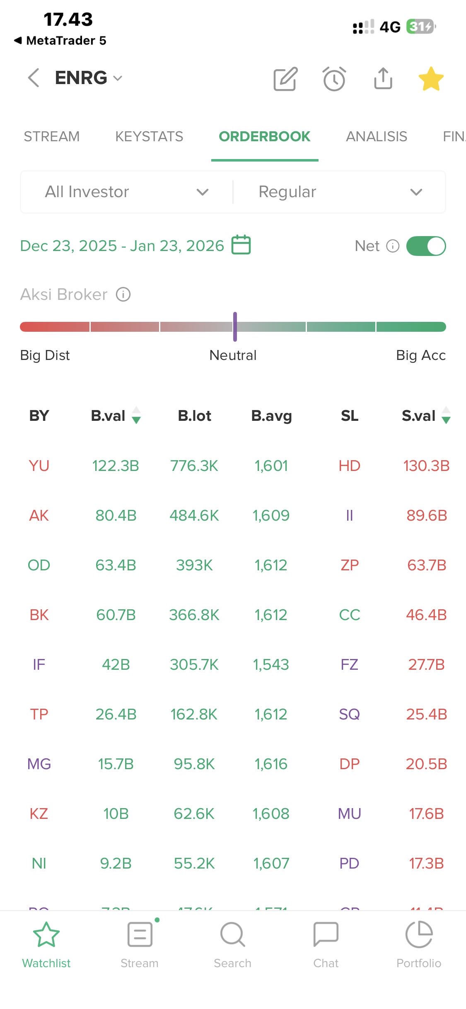Expand the All Investor dropdown
466x1009 pixels.
click(127, 192)
